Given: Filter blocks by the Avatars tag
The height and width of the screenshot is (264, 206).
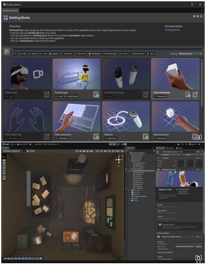Looking at the screenshot, I should click(x=33, y=54).
